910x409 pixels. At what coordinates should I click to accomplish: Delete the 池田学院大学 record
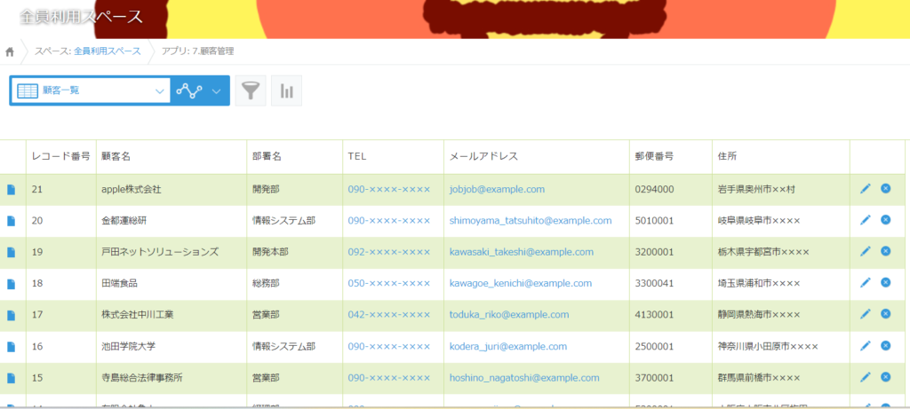point(885,345)
